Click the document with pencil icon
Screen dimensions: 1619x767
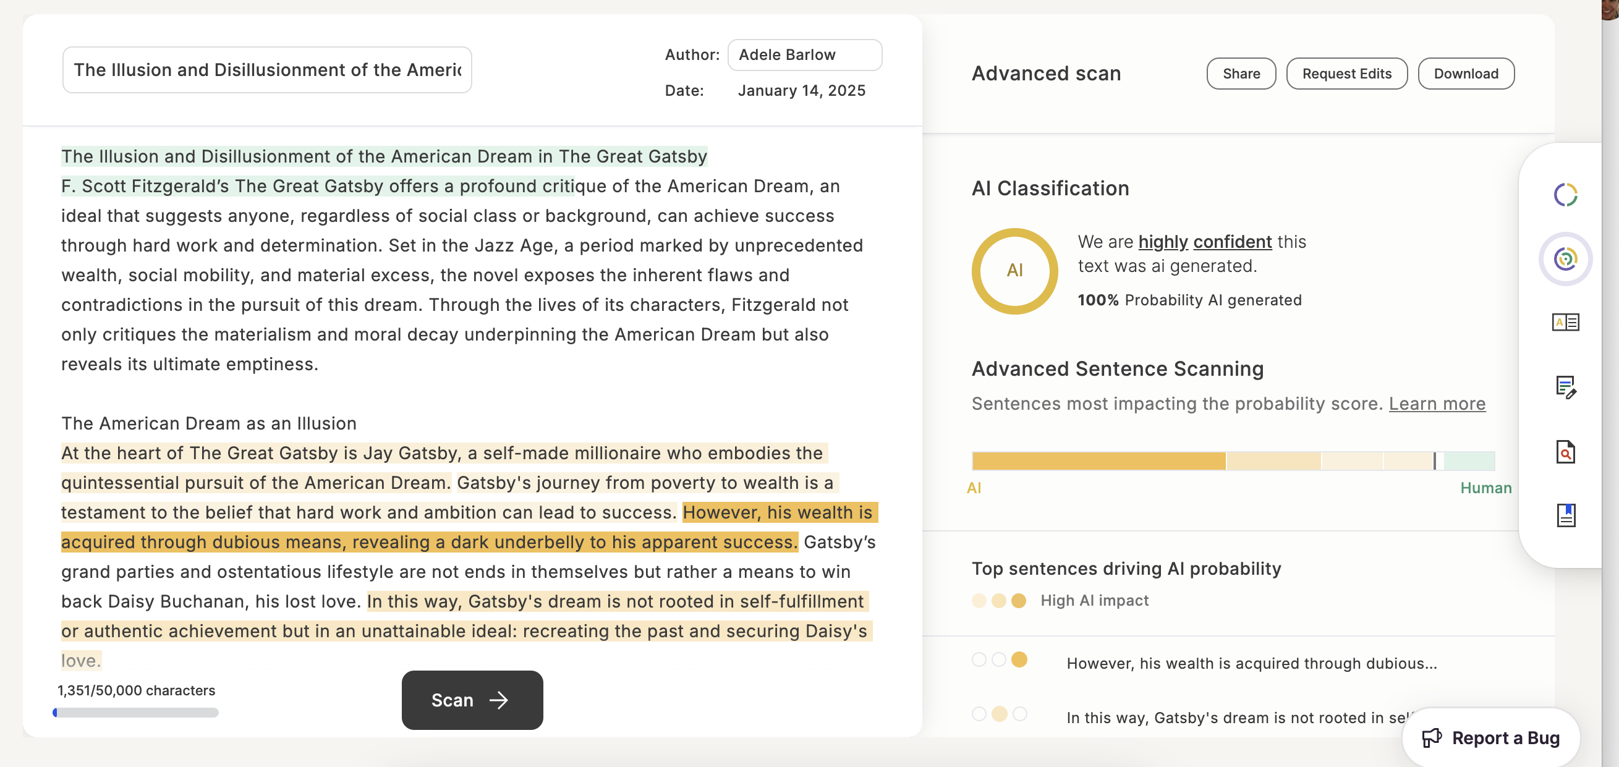click(1565, 387)
